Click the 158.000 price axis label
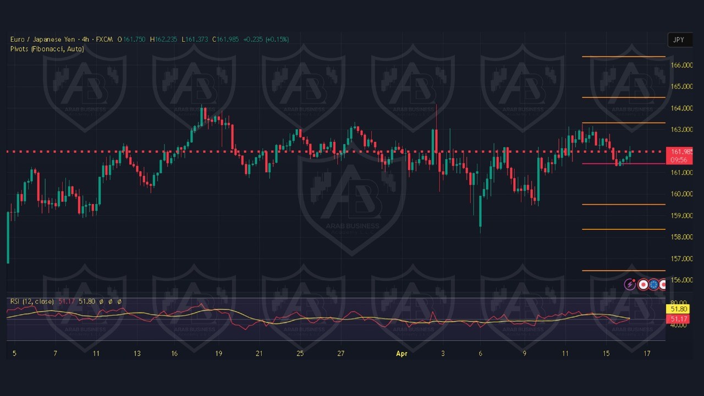Screen dimensions: 704x396 point(681,237)
